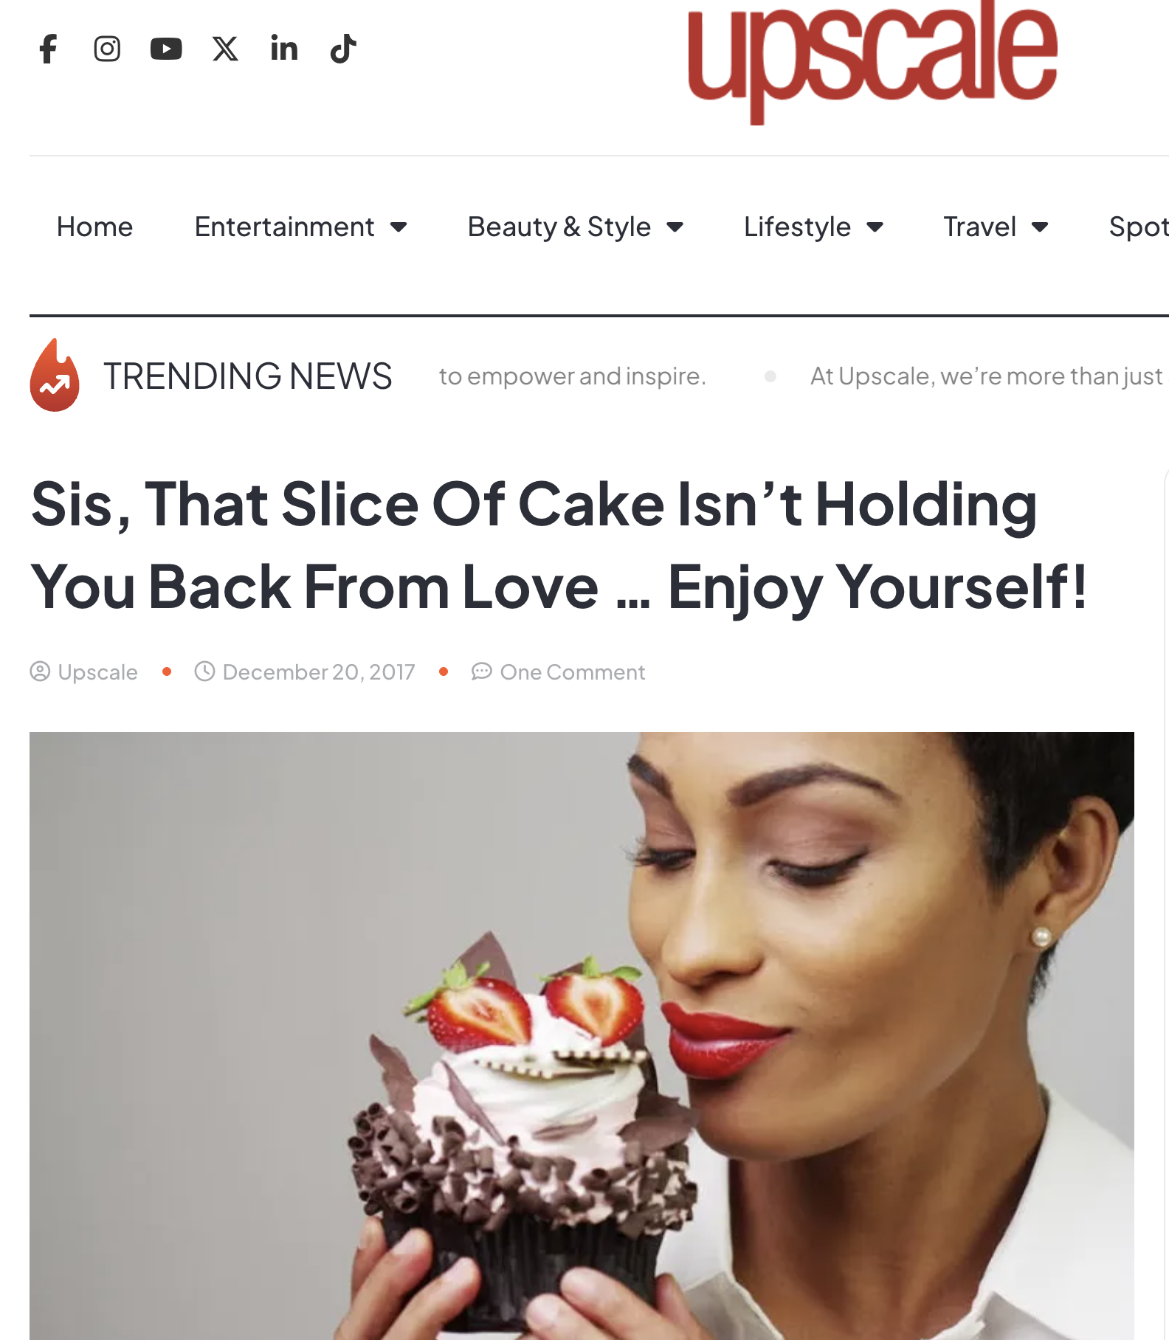Expand the Beauty & Style dropdown arrow
This screenshot has height=1340, width=1169.
click(675, 227)
